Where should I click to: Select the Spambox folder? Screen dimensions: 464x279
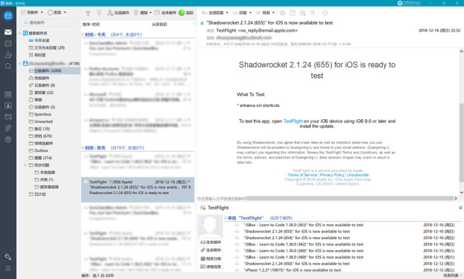40,114
